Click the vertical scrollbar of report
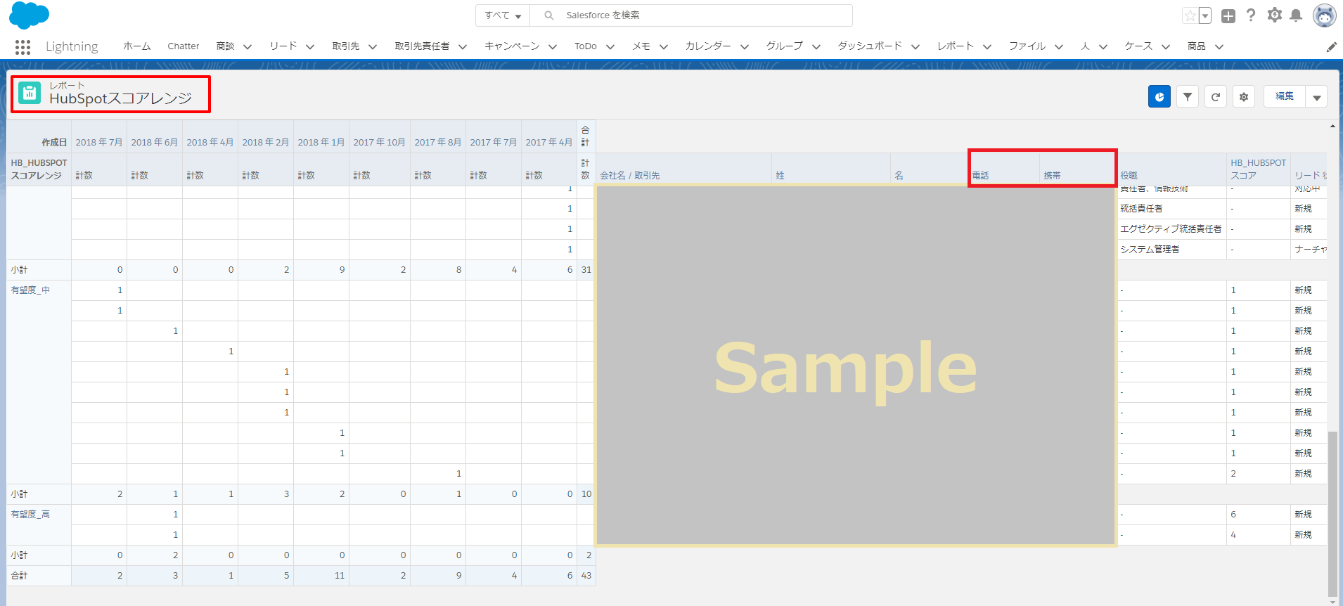1343x606 pixels. 1332,513
